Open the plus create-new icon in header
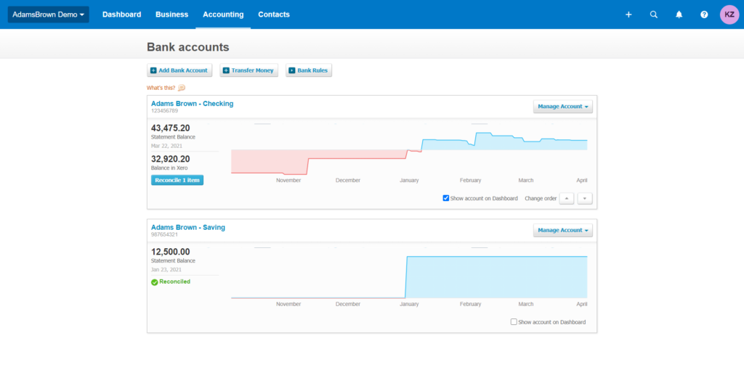The image size is (744, 391). click(628, 15)
